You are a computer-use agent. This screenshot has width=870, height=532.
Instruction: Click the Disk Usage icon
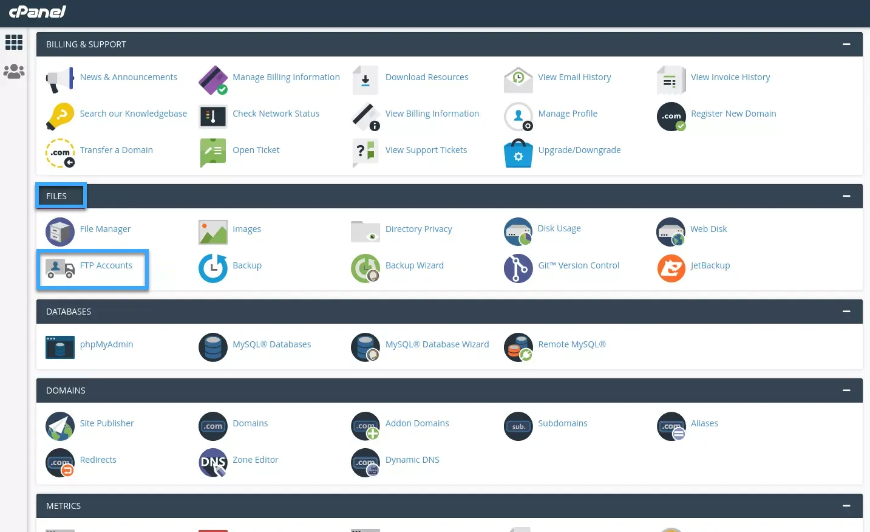click(518, 232)
